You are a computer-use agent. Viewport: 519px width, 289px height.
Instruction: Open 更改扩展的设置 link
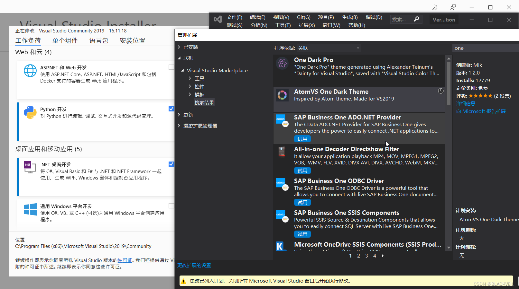tap(194, 266)
